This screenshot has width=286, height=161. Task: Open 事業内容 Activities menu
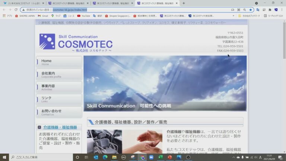pyautogui.click(x=59, y=87)
